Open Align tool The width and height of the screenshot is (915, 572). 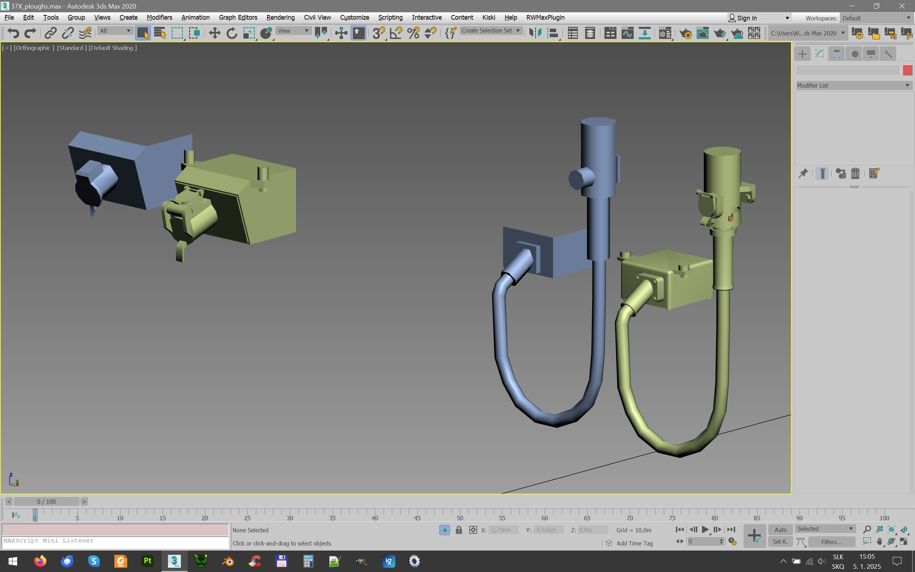pos(553,33)
